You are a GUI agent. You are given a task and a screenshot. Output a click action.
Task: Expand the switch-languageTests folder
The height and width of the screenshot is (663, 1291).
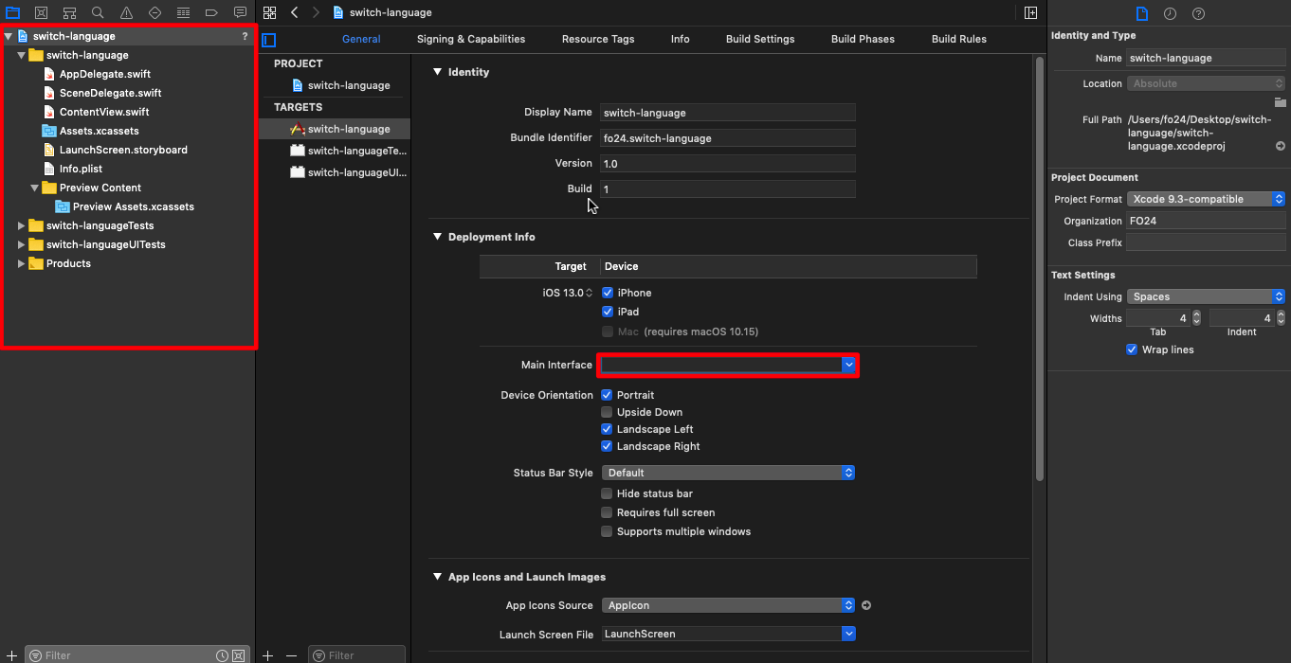[22, 225]
